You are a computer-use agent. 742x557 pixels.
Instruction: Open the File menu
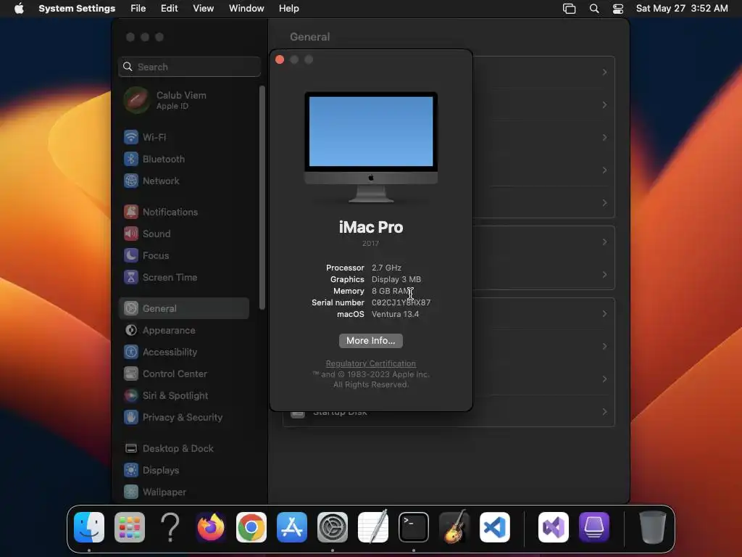click(138, 9)
